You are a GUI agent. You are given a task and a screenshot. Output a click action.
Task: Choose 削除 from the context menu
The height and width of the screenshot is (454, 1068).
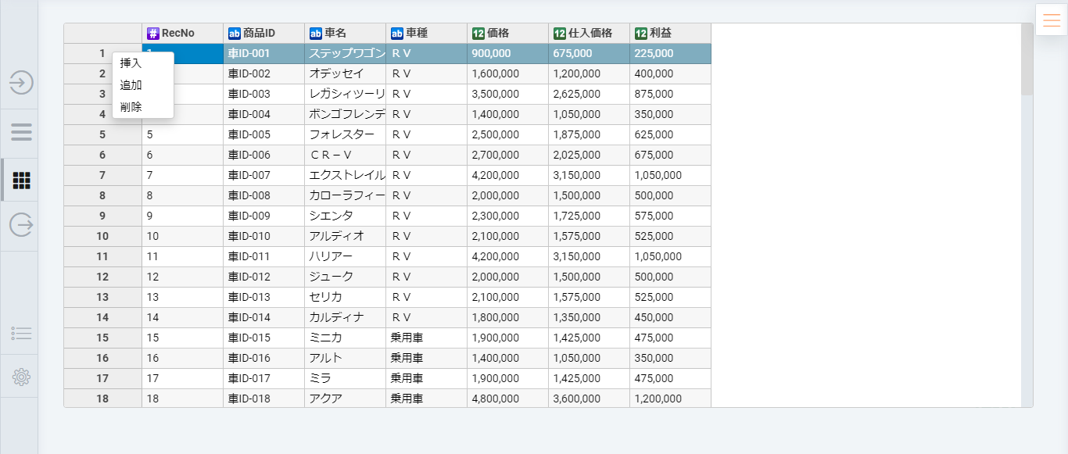(x=131, y=107)
